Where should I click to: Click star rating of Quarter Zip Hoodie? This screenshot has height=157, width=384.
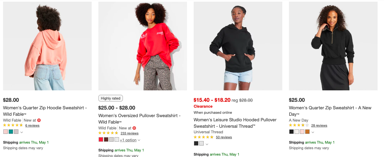pos(13,125)
